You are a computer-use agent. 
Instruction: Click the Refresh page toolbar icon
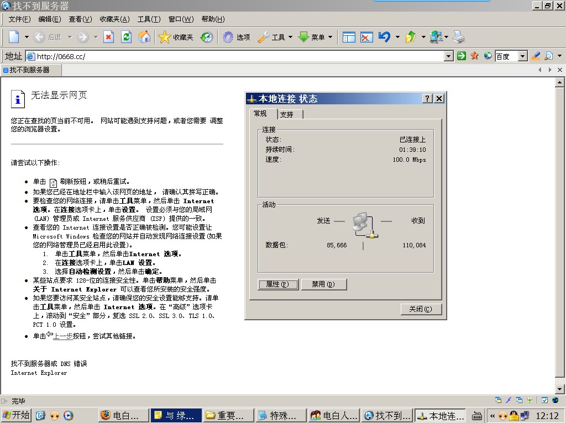tap(126, 37)
